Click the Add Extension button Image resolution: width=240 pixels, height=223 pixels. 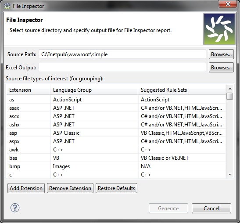pyautogui.click(x=26, y=188)
